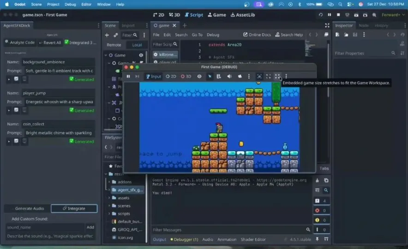This screenshot has height=249, width=408.
Task: Play the background_ambience sound preview
Action: click(x=9, y=79)
